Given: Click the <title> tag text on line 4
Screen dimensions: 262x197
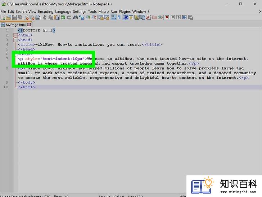Looking at the screenshot, I should click(27, 45).
